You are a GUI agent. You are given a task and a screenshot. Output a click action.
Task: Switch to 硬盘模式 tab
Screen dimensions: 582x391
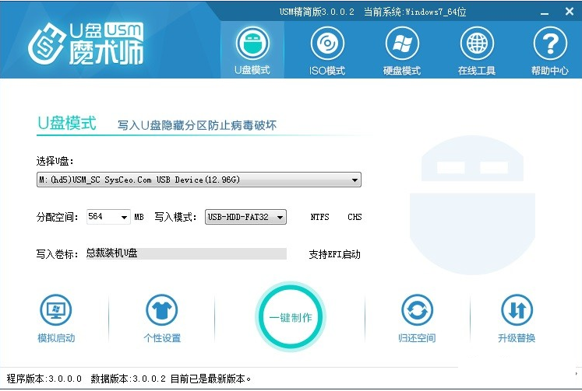(402, 50)
